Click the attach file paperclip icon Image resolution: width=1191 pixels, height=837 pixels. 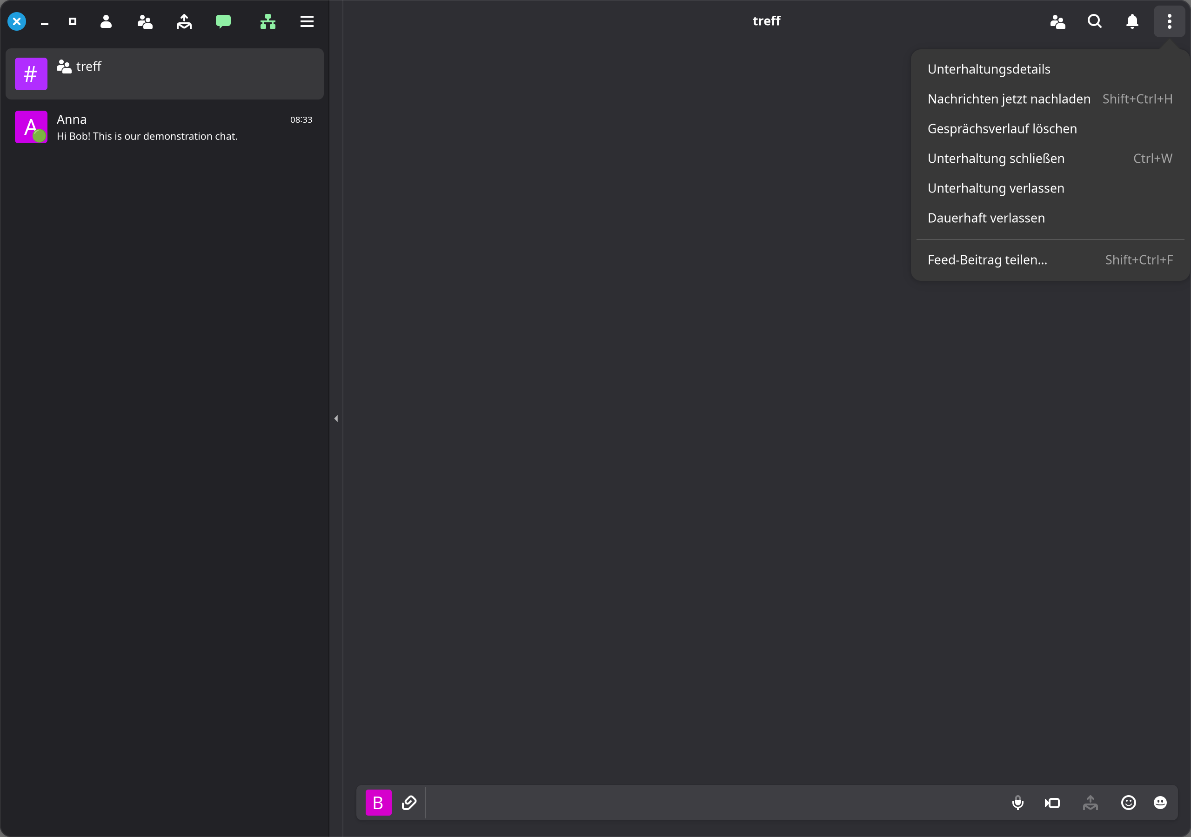pyautogui.click(x=409, y=803)
